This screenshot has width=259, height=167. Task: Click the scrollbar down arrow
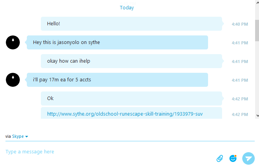point(257,115)
